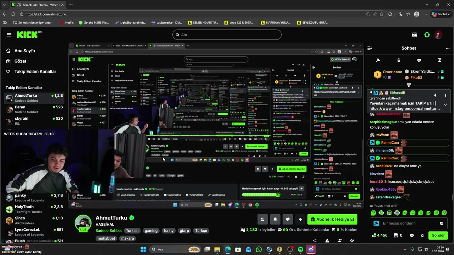Open the channel shop icon

click(396, 236)
